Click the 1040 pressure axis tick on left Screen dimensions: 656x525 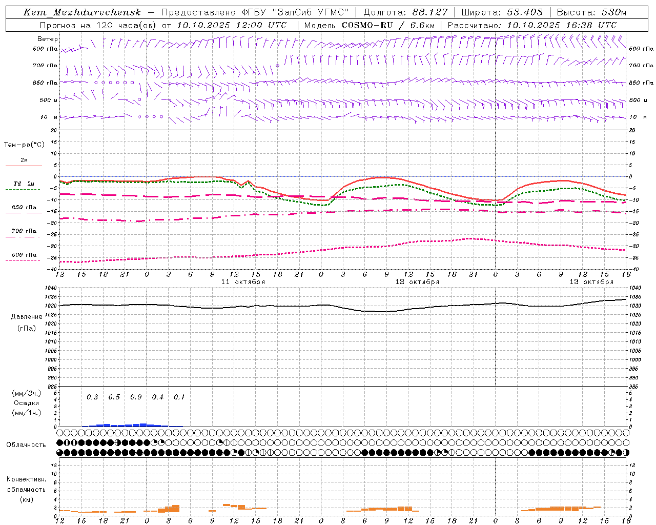(52, 288)
